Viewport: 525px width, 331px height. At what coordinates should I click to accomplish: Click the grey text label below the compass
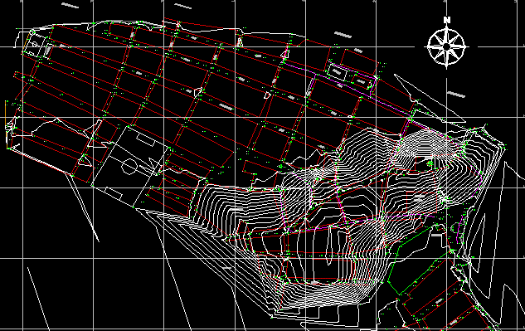pos(456,95)
